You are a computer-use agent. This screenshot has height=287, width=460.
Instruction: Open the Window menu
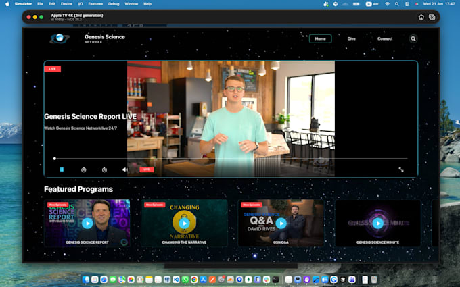pyautogui.click(x=131, y=4)
